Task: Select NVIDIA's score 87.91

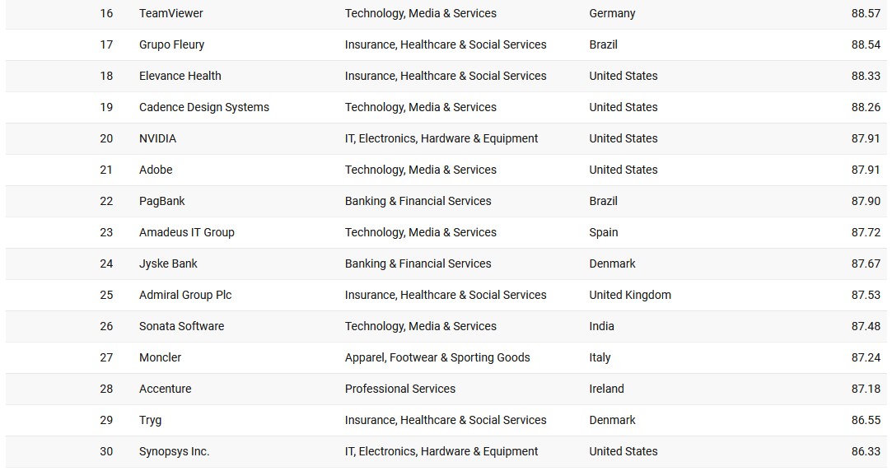Action: 866,138
